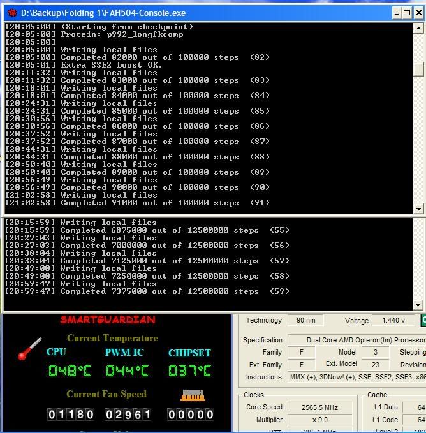The height and width of the screenshot is (433, 426).
Task: Click the Multiplier value x 9.0
Action: tap(319, 420)
